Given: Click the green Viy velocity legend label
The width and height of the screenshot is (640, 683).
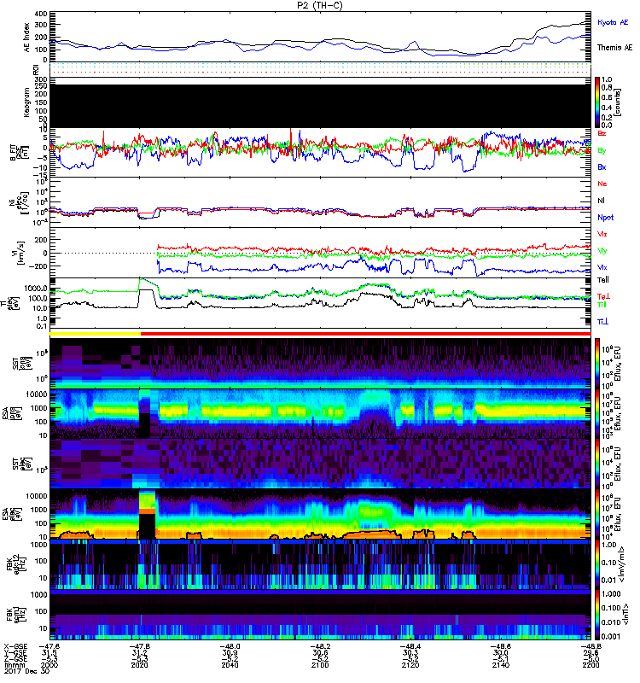Looking at the screenshot, I should 602,251.
